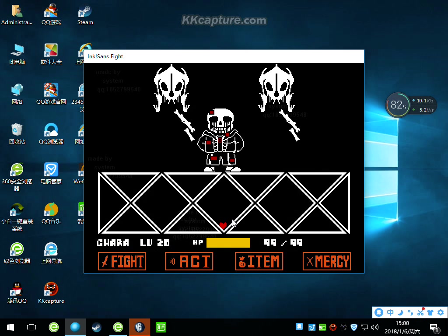Open Task View on the taskbar
Screen dimensions: 448x336
coord(31,327)
